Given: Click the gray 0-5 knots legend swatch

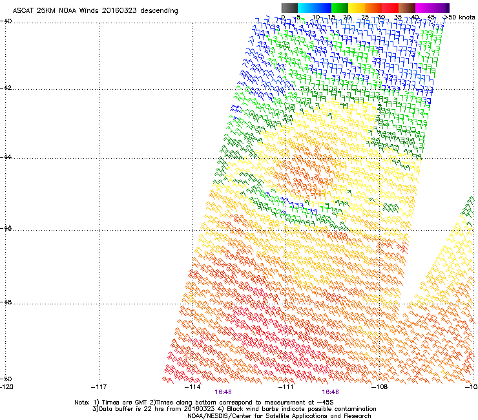Looking at the screenshot, I should pyautogui.click(x=289, y=8).
